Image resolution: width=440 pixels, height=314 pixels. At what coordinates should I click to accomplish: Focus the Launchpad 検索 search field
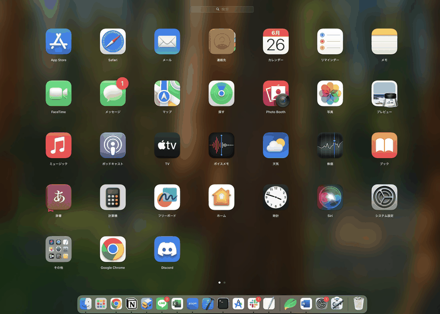point(222,9)
